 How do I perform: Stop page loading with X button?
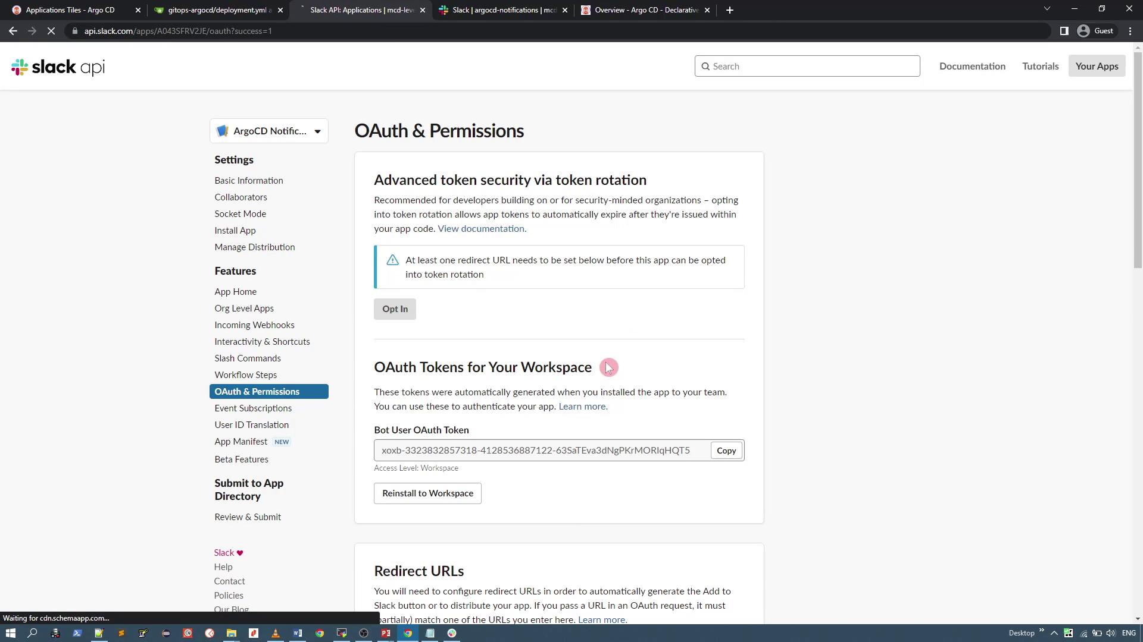pos(51,31)
